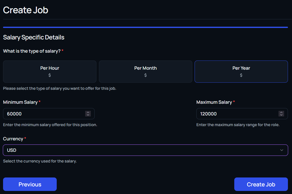Go back with the Previous button
This screenshot has height=194, width=292.
click(30, 184)
